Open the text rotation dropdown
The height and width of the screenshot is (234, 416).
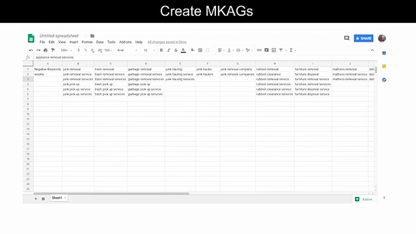coord(249,50)
